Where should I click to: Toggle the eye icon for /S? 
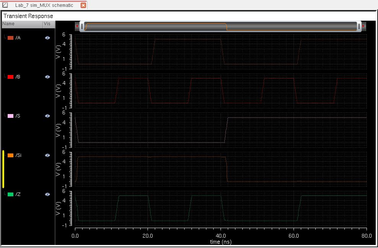[x=47, y=116]
